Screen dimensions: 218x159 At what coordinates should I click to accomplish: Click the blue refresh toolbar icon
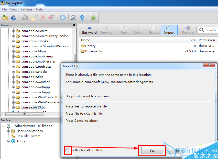14,18
